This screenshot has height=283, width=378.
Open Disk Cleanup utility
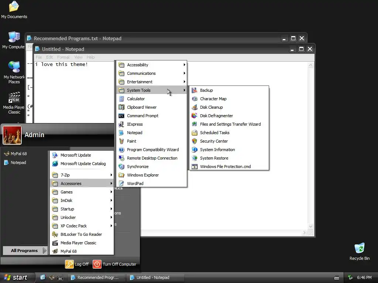coord(229,107)
